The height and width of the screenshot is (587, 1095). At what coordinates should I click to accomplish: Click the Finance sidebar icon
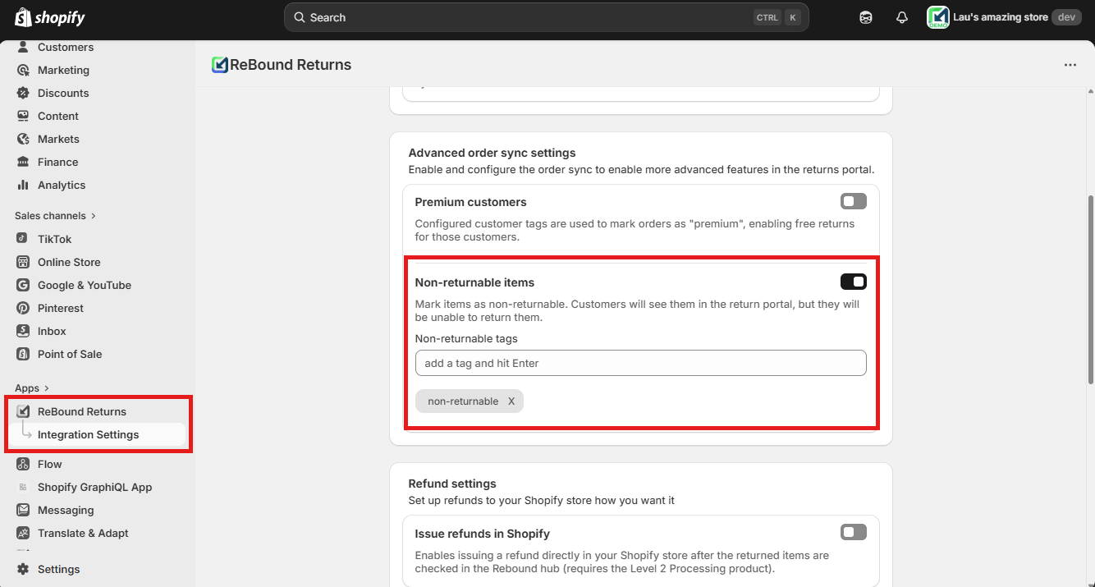pos(23,162)
